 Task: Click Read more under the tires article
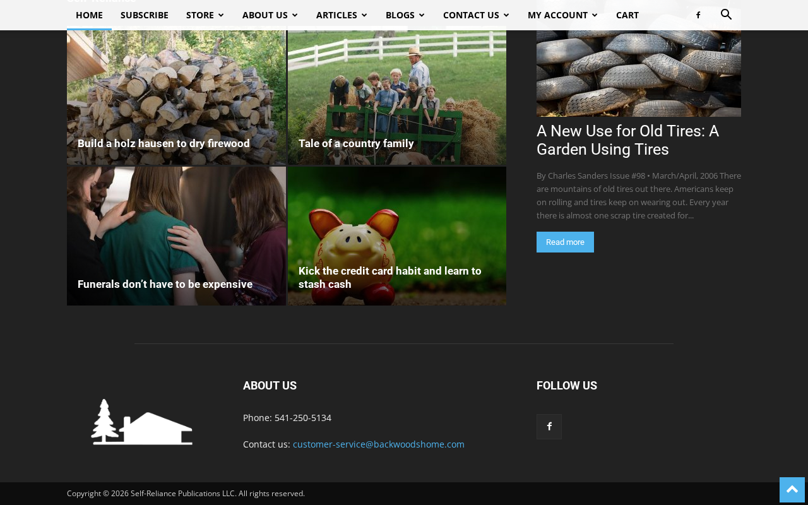[x=565, y=242]
